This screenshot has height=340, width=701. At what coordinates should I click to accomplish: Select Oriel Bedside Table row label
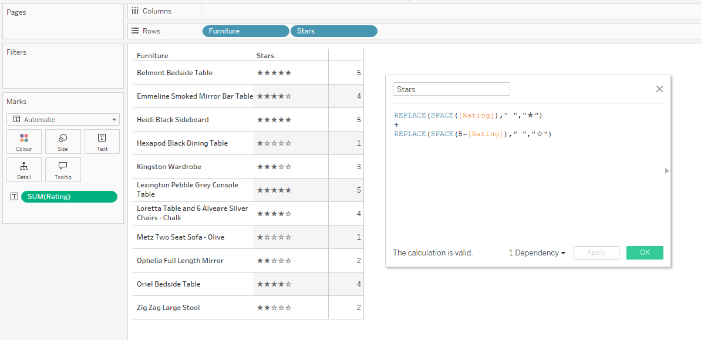168,284
